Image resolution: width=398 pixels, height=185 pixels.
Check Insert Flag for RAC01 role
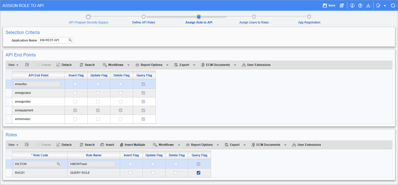pyautogui.click(x=130, y=173)
